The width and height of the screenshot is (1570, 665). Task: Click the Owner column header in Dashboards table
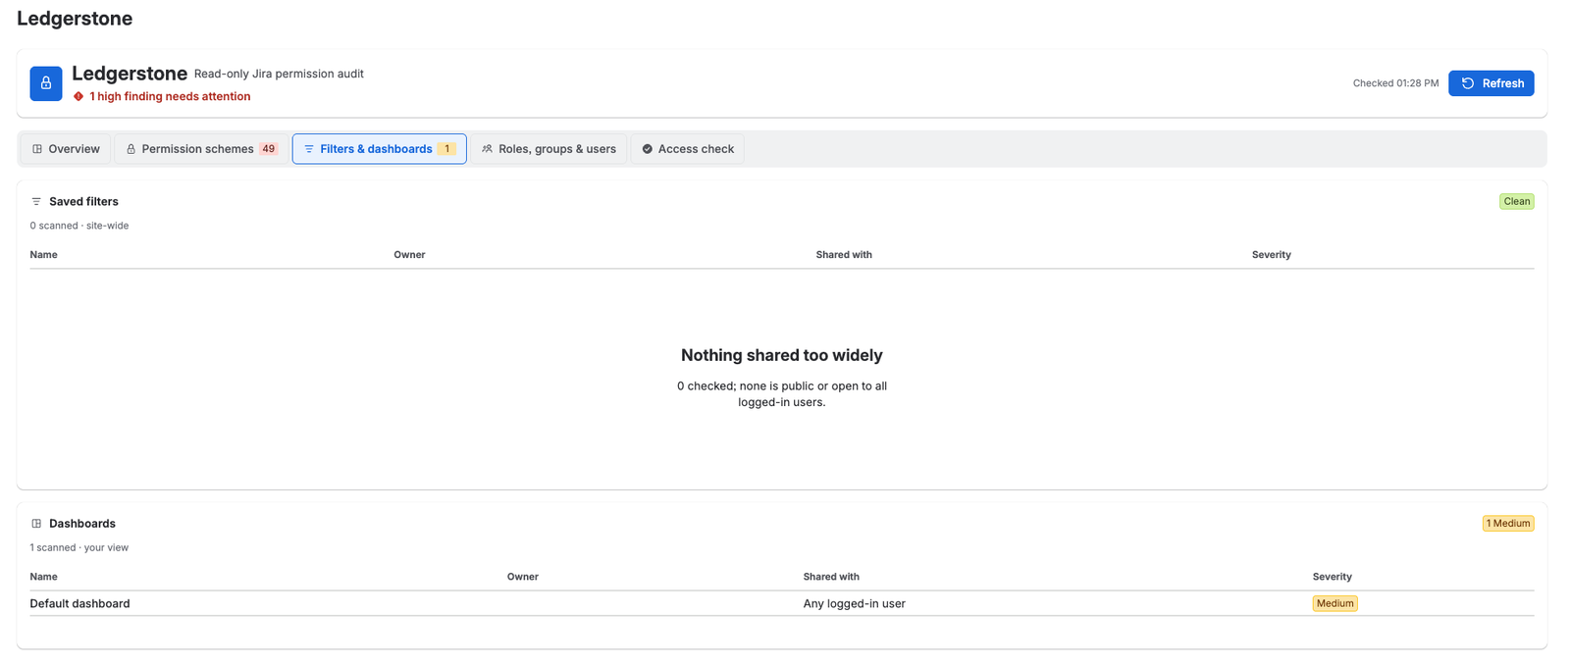coord(522,577)
